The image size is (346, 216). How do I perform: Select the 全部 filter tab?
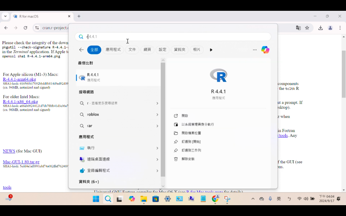tap(94, 50)
